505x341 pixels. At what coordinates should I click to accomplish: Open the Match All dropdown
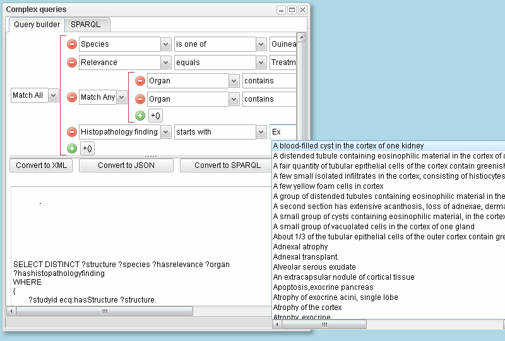pos(54,95)
